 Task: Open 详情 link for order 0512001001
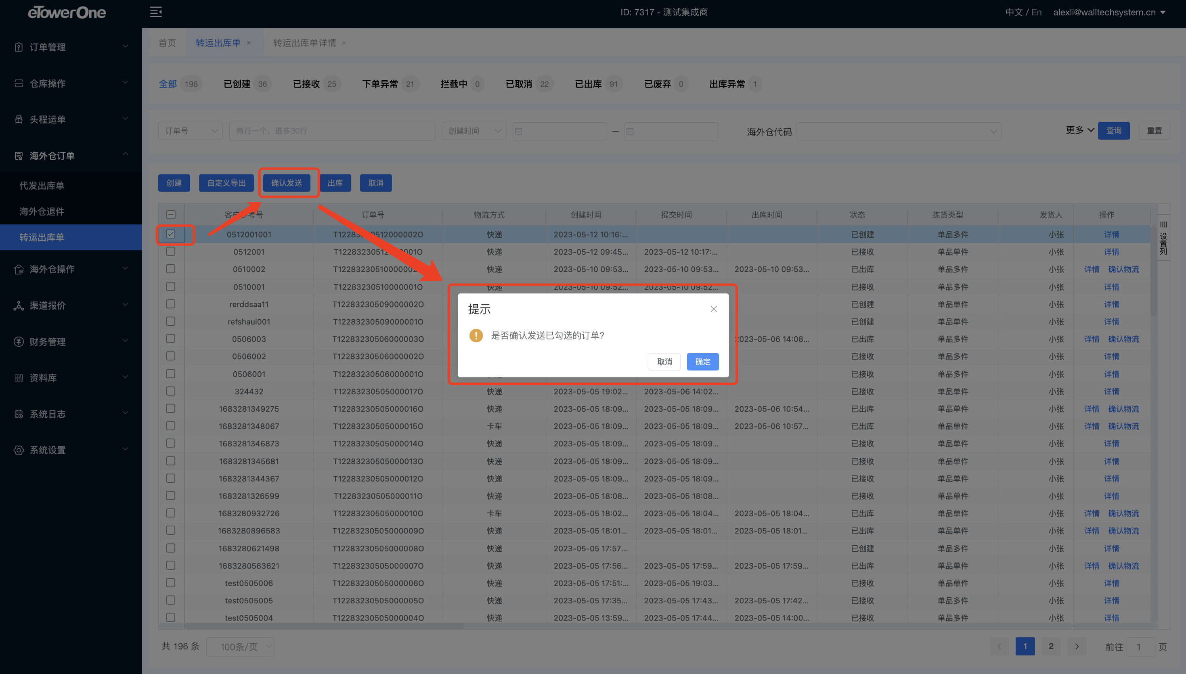(1111, 234)
